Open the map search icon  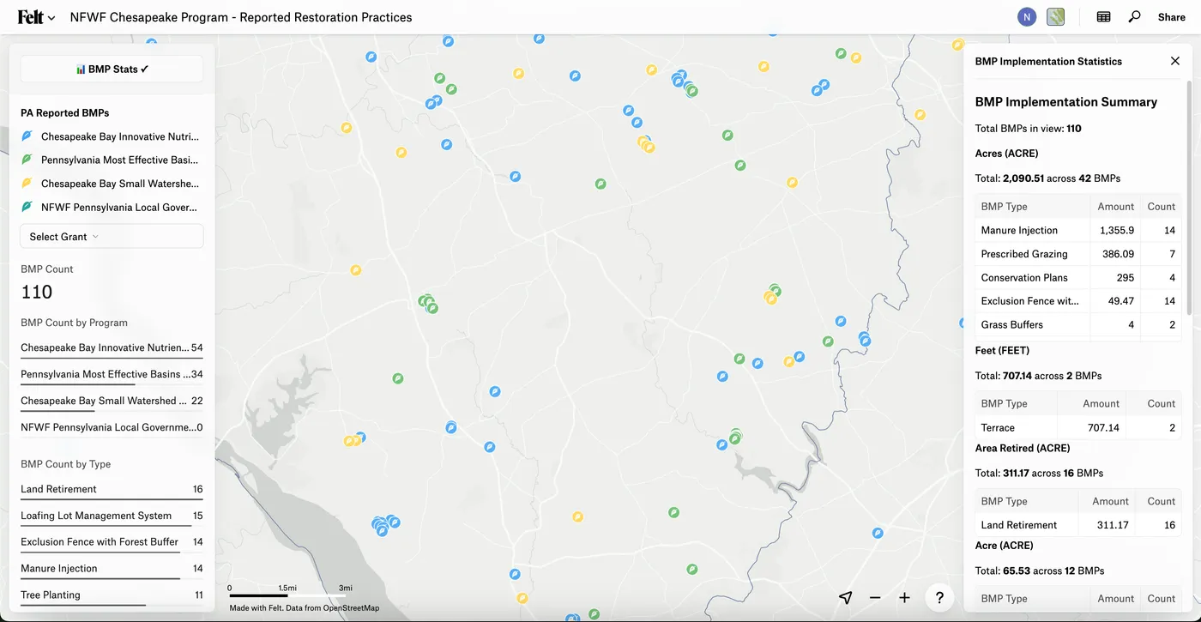[1134, 17]
